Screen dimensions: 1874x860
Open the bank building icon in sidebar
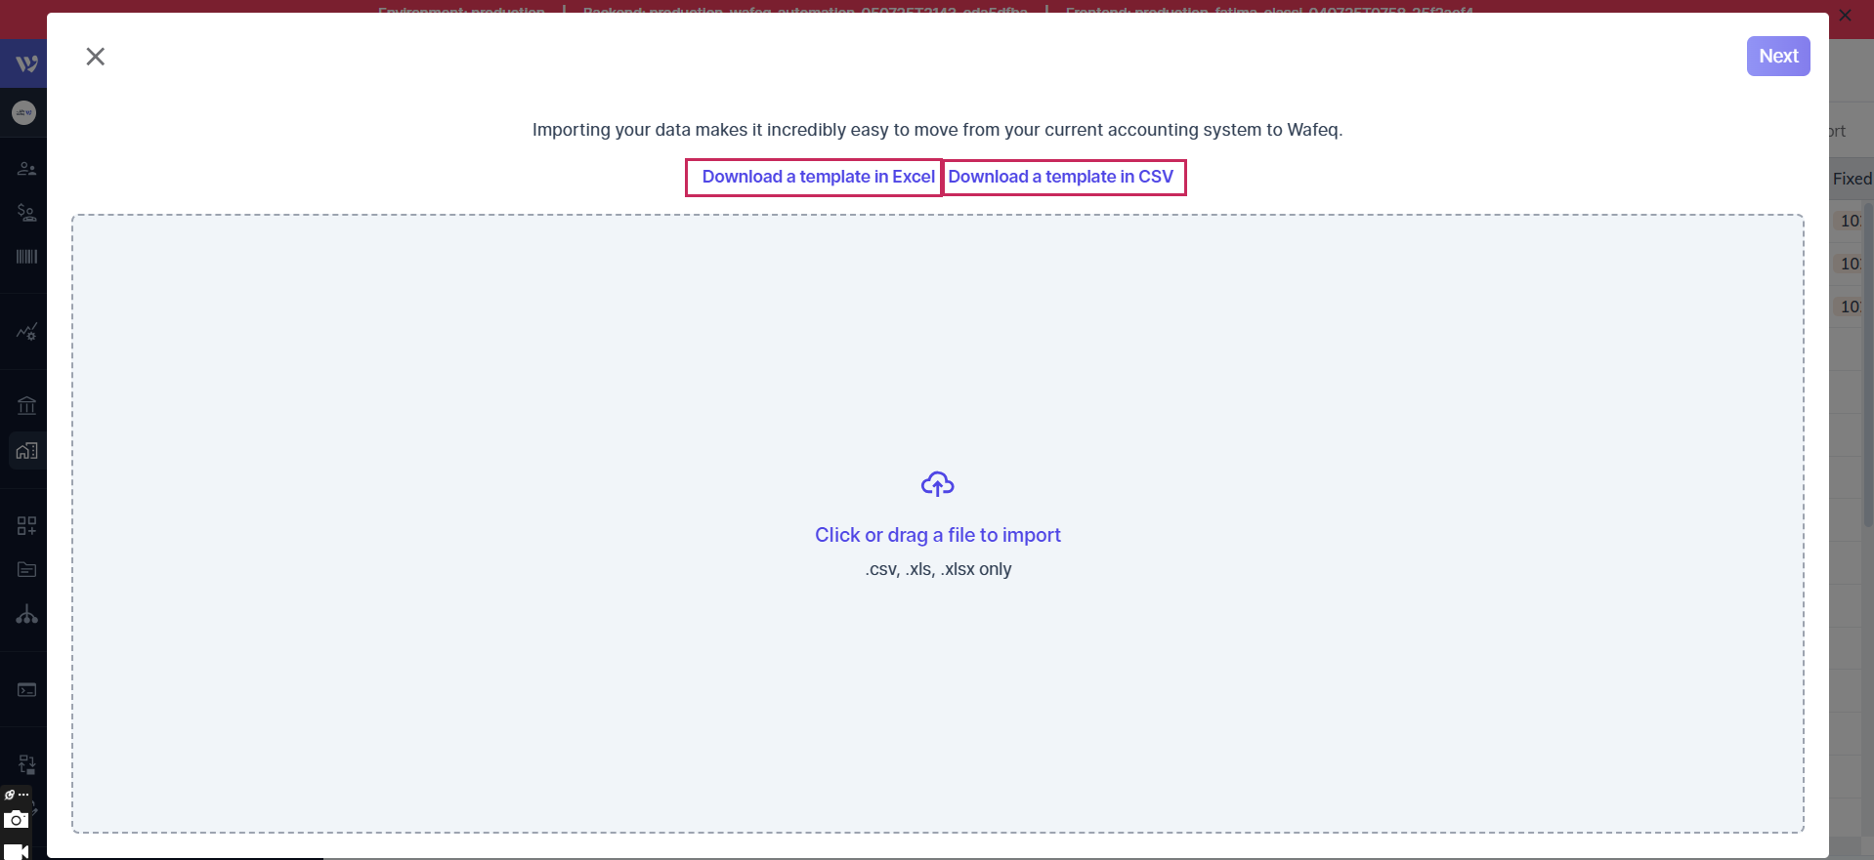pyautogui.click(x=26, y=405)
